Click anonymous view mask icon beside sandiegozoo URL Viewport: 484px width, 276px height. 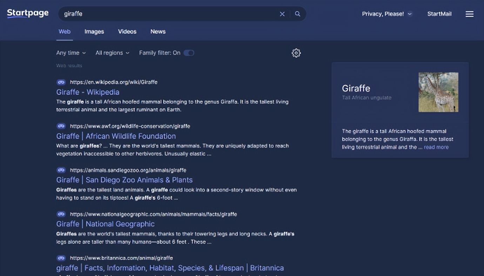coord(61,170)
